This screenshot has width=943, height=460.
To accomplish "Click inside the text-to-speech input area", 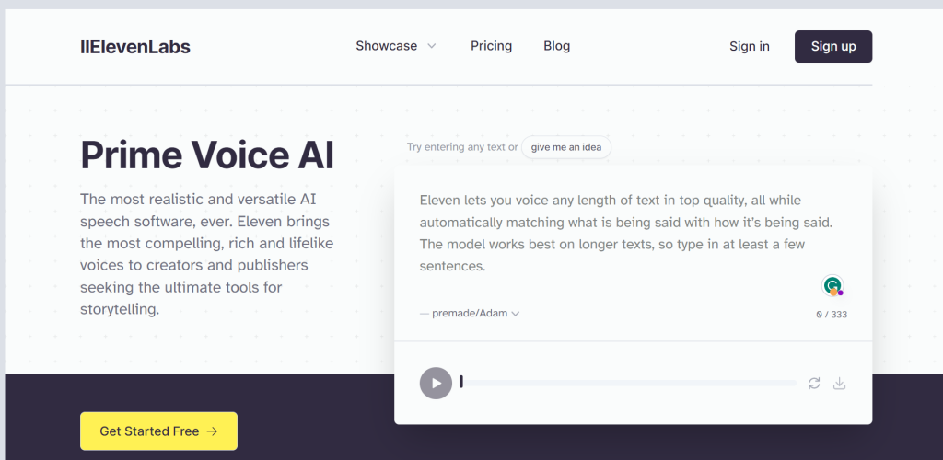I will pos(633,235).
